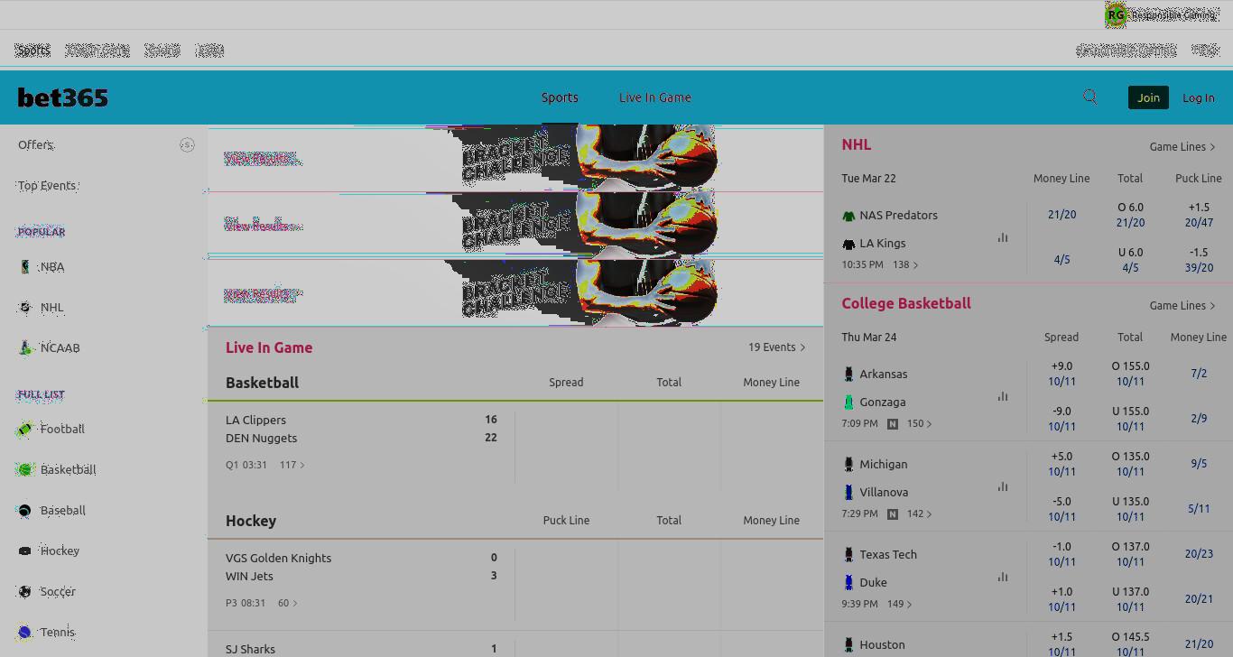Select the Baseball icon in Full List

25,510
